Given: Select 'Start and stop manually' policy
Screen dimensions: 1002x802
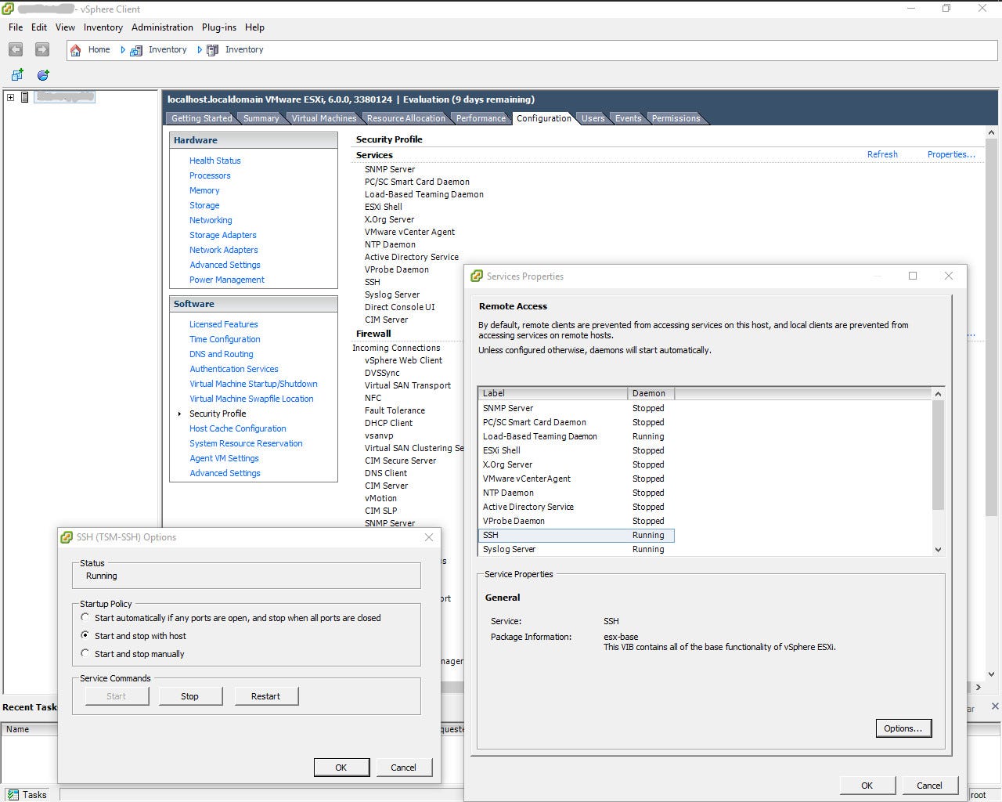Looking at the screenshot, I should coord(85,653).
